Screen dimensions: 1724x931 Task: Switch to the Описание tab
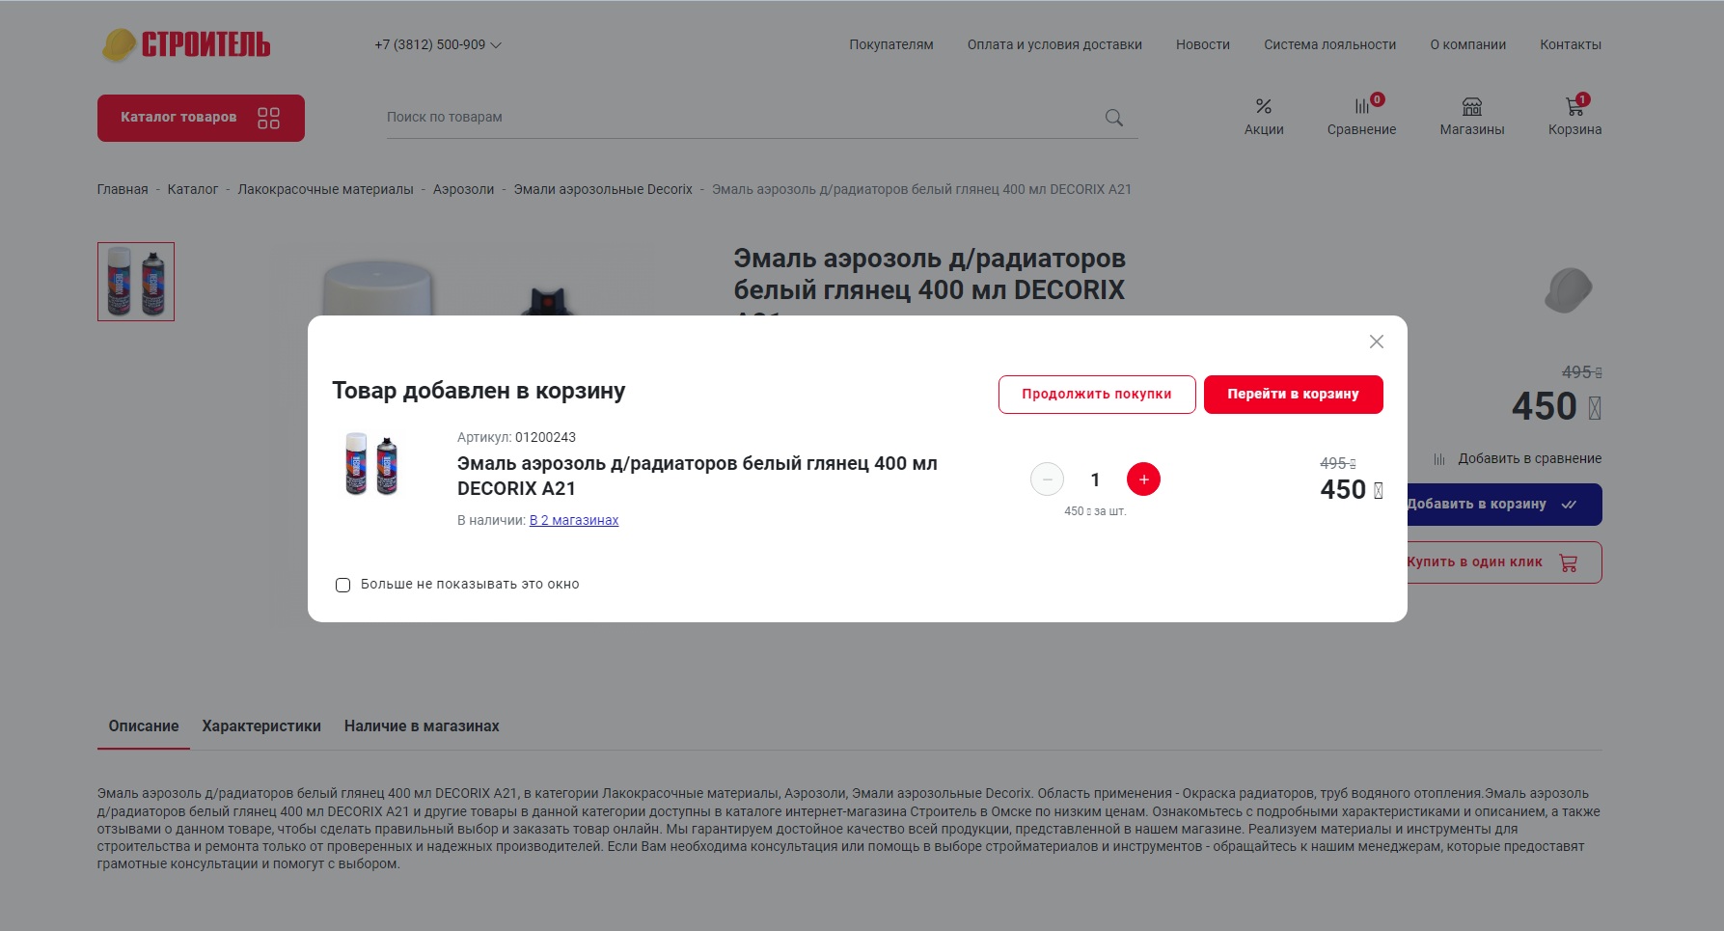(144, 726)
